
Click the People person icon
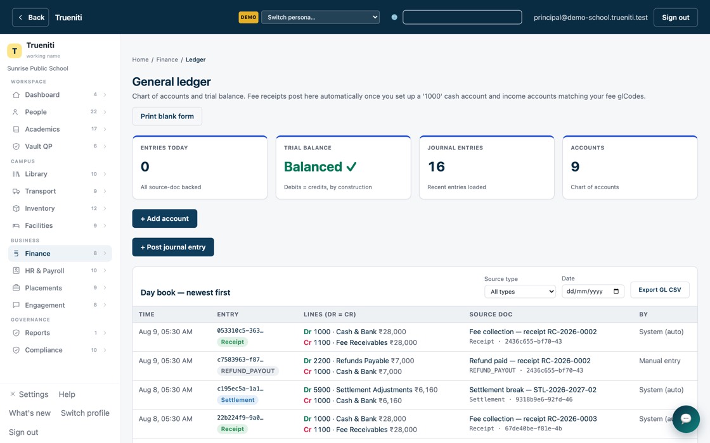[16, 112]
